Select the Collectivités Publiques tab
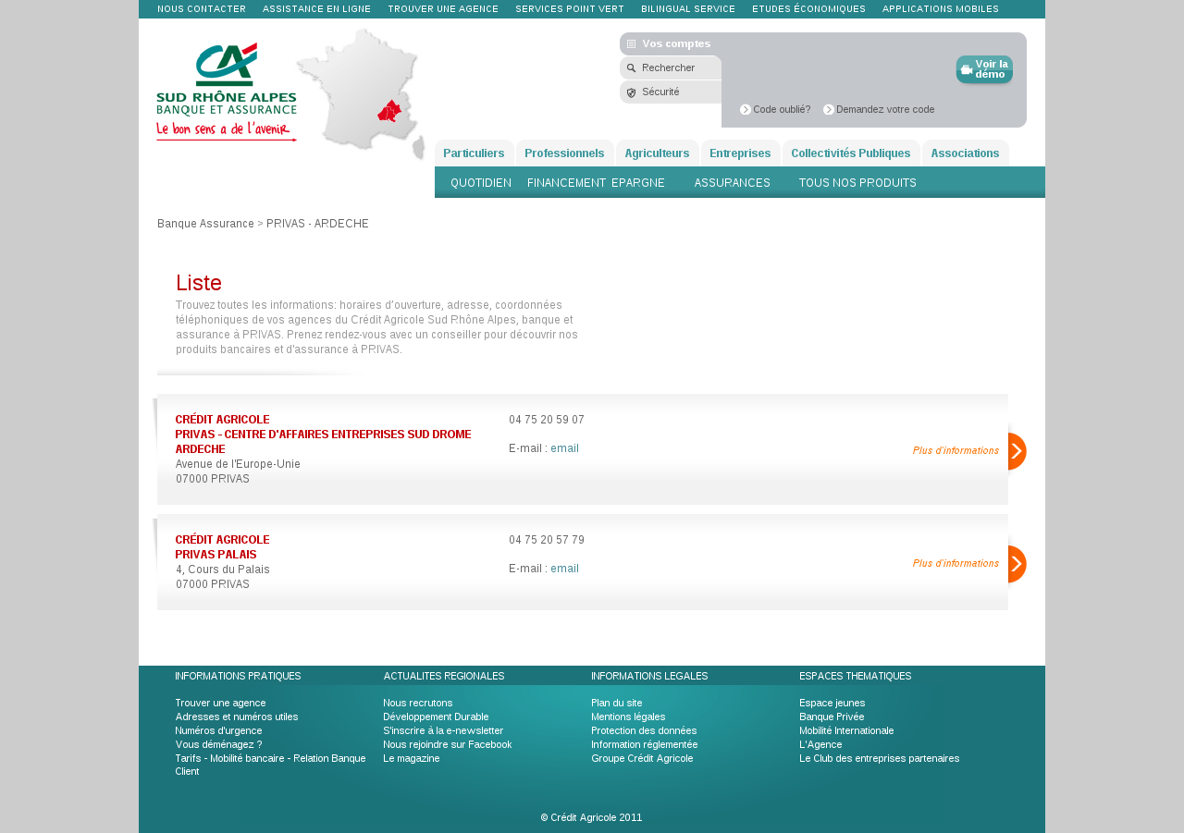 851,153
